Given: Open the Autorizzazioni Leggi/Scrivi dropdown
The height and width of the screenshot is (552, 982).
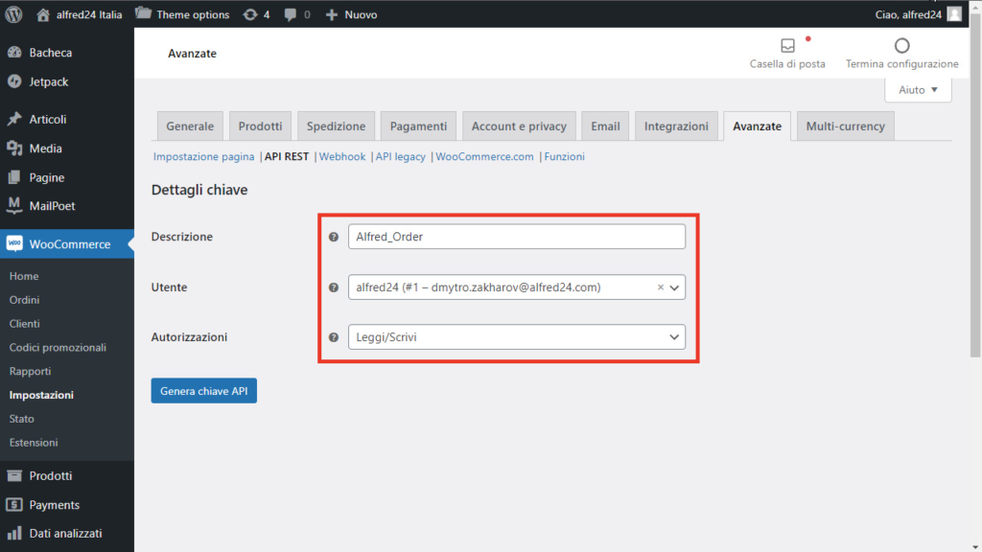Looking at the screenshot, I should tap(517, 337).
